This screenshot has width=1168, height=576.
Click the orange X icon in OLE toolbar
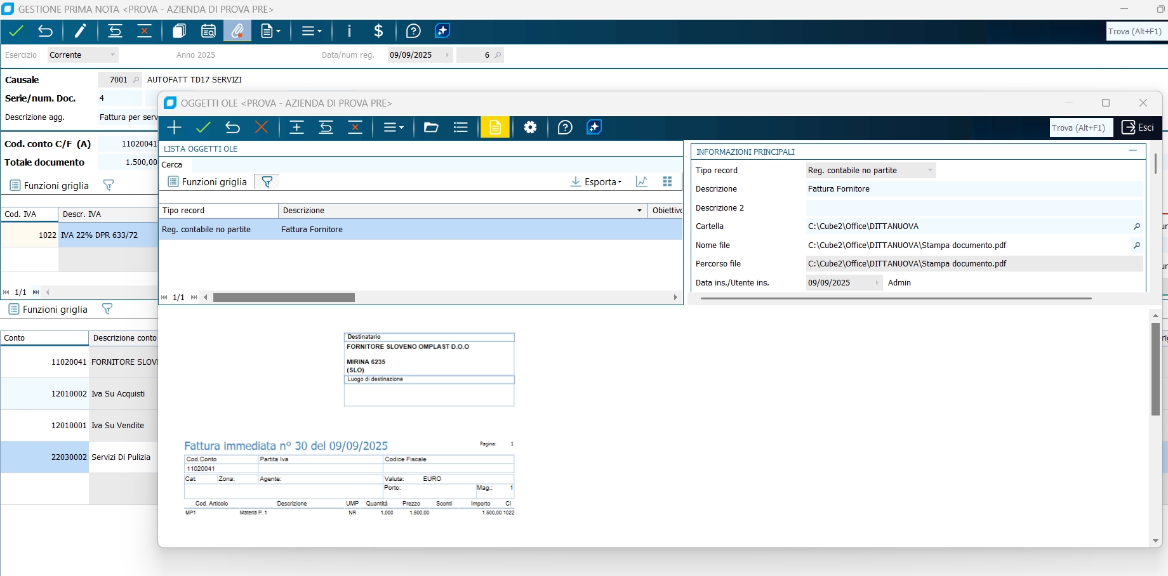pyautogui.click(x=261, y=128)
